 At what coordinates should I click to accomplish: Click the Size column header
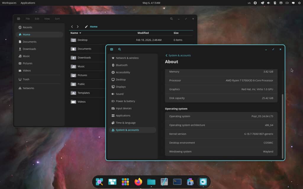point(176,33)
